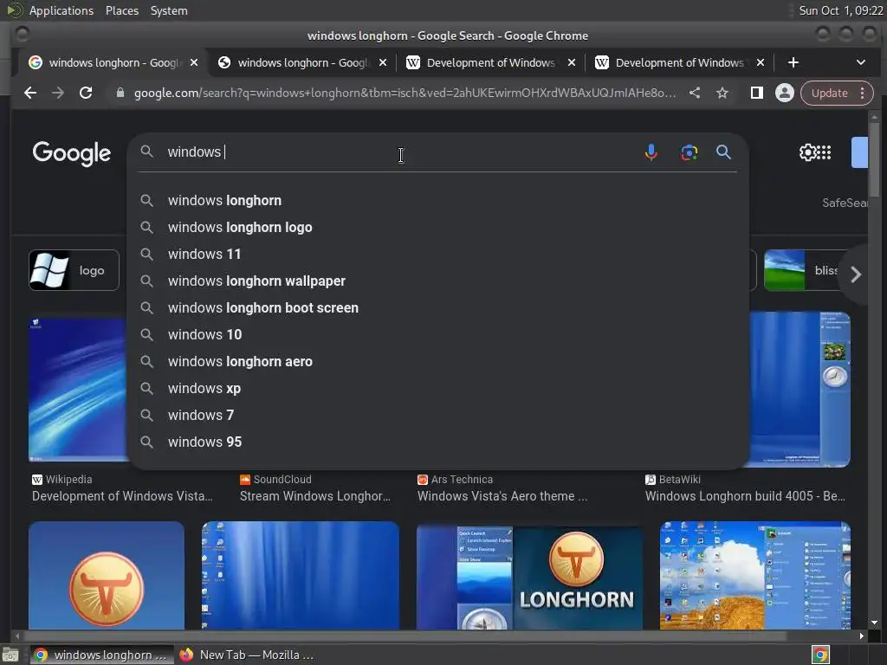
Task: Click the browser forward arrow
Action: pos(58,93)
